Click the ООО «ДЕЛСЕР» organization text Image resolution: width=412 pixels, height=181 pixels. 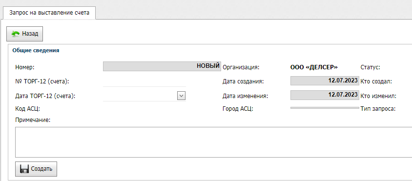(314, 67)
